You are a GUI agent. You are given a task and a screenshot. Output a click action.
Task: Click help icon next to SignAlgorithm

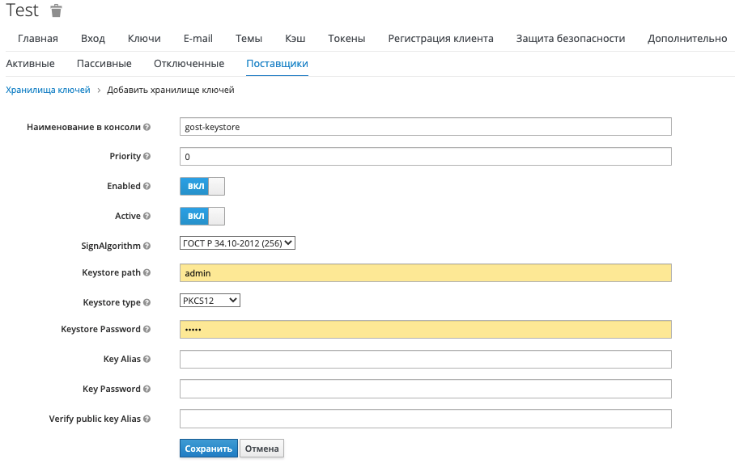click(147, 246)
